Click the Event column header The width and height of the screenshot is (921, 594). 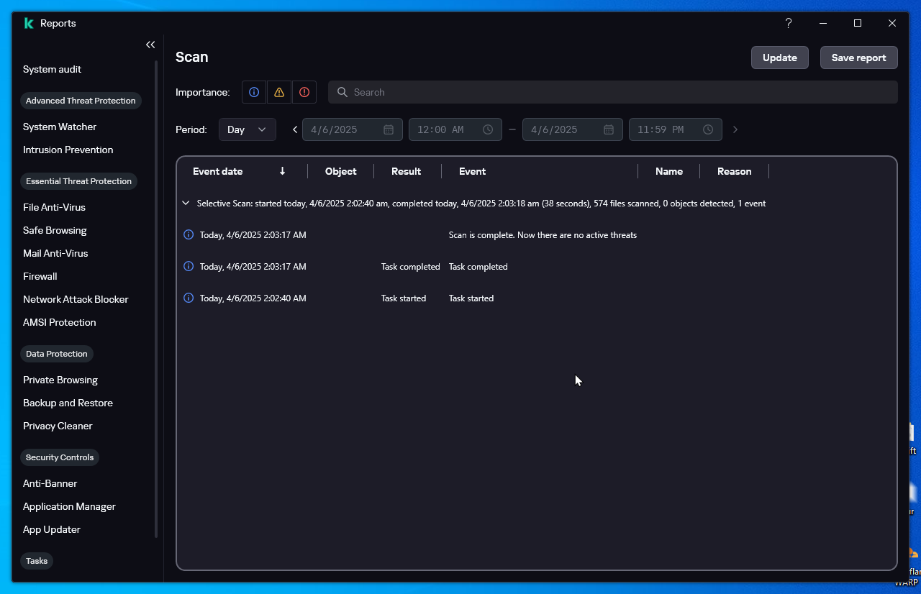click(472, 171)
